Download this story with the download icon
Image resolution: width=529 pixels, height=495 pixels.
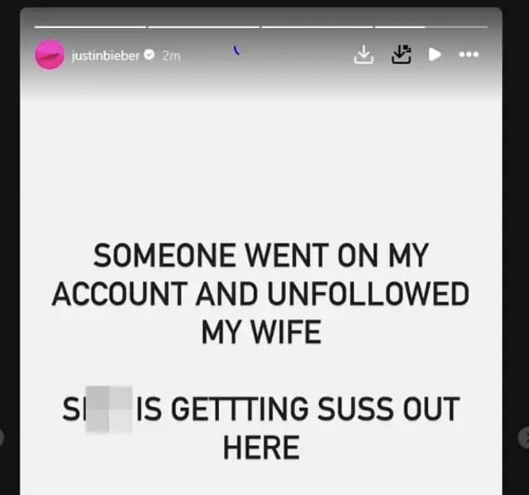tap(364, 55)
